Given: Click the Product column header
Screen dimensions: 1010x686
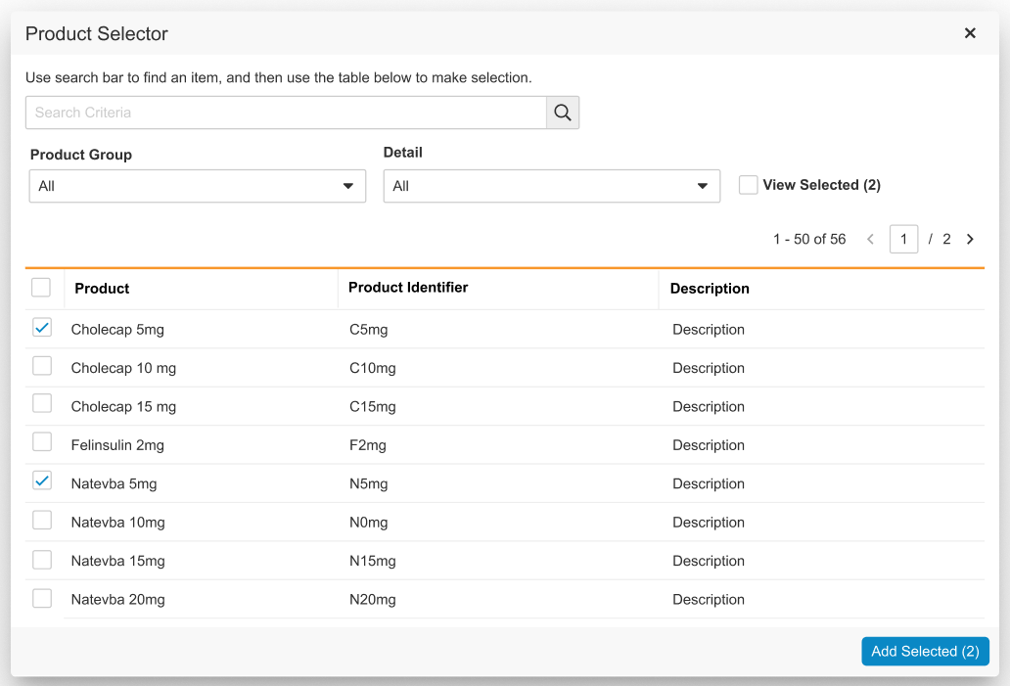Looking at the screenshot, I should 103,289.
